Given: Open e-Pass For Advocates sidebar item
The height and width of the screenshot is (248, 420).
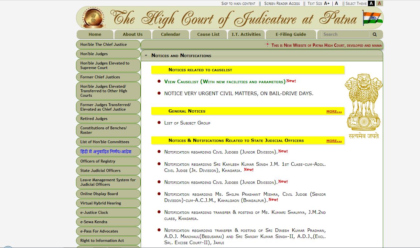Looking at the screenshot, I should click(x=108, y=231).
